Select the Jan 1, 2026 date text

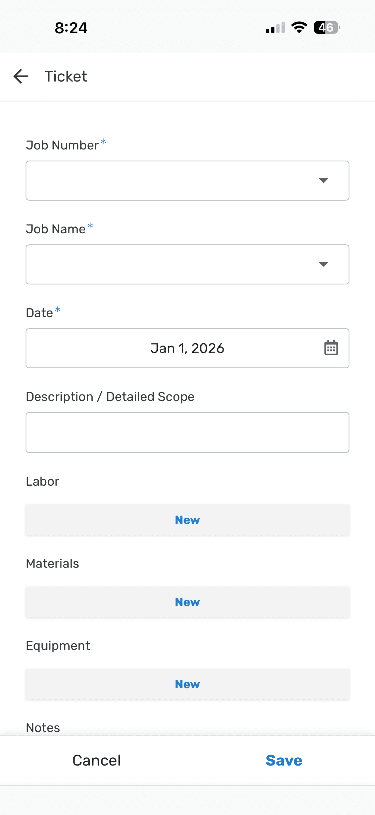(187, 348)
